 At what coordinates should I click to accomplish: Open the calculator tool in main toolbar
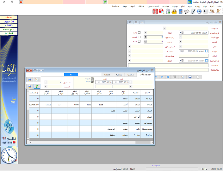[181, 12]
